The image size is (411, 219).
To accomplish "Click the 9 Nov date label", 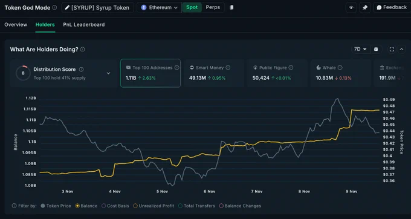I will coord(352,191).
